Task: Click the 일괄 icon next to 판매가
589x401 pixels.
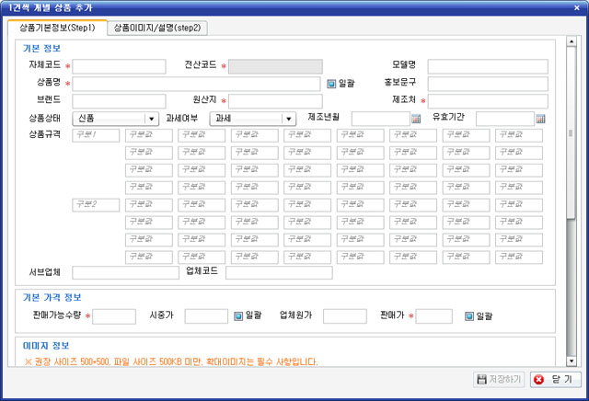Action: pyautogui.click(x=468, y=315)
